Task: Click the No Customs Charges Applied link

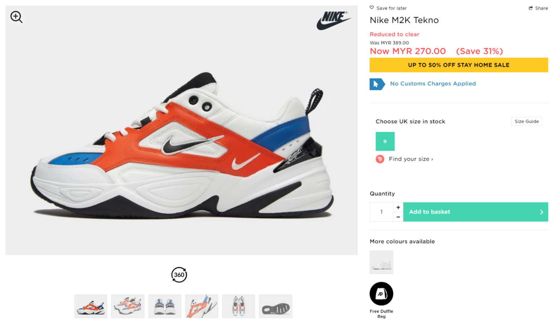Action: click(433, 84)
